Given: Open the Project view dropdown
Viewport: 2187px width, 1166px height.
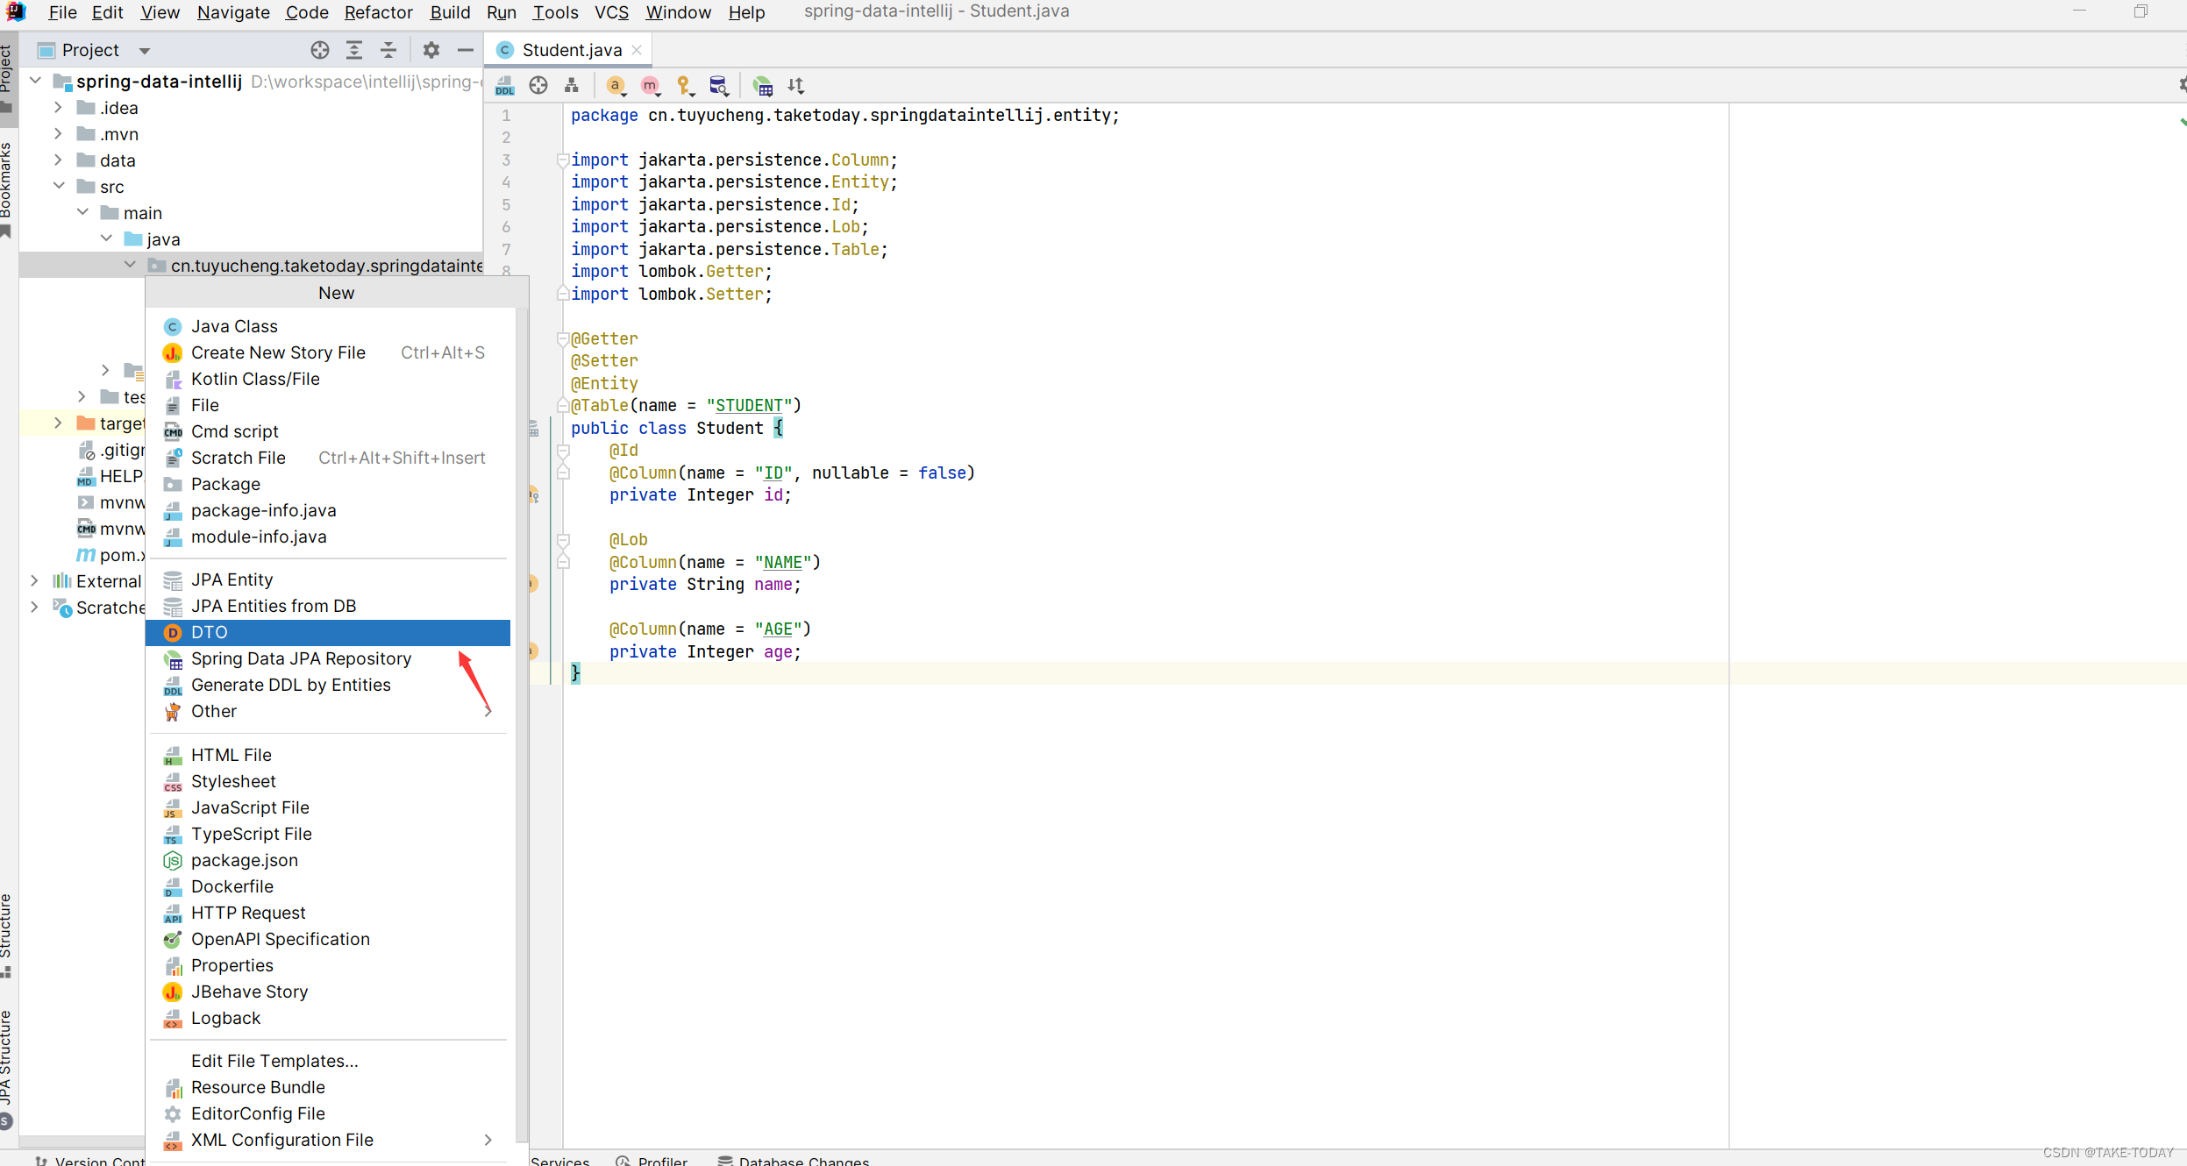Looking at the screenshot, I should [145, 51].
